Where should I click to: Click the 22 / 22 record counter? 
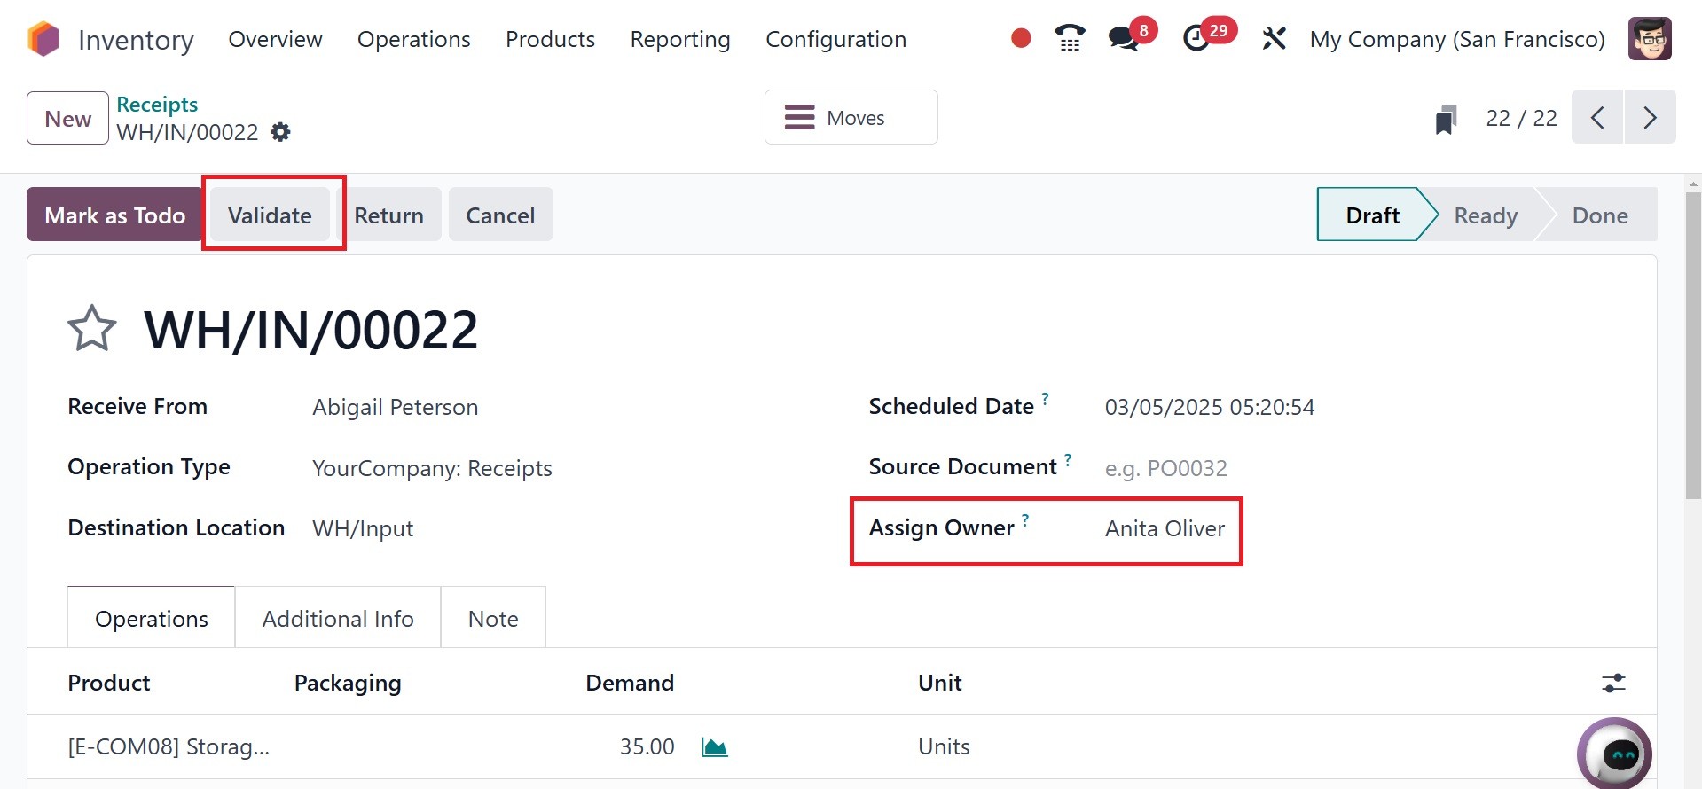click(x=1521, y=118)
